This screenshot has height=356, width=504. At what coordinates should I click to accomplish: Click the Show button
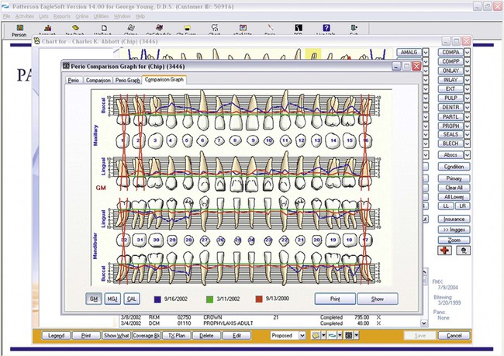(x=377, y=299)
